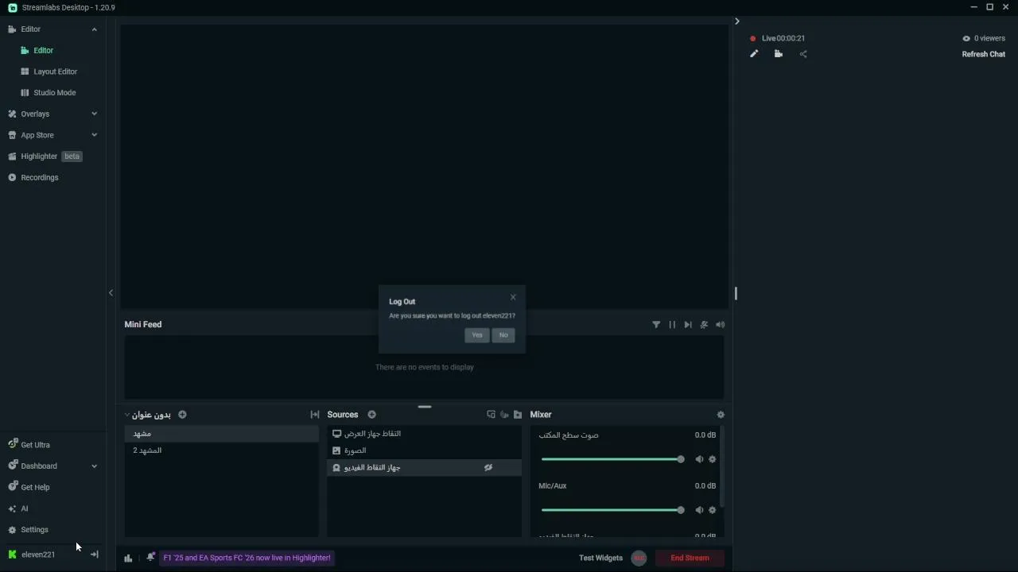This screenshot has height=572, width=1018.
Task: Click the Mini Feed filter funnel icon
Action: [656, 325]
